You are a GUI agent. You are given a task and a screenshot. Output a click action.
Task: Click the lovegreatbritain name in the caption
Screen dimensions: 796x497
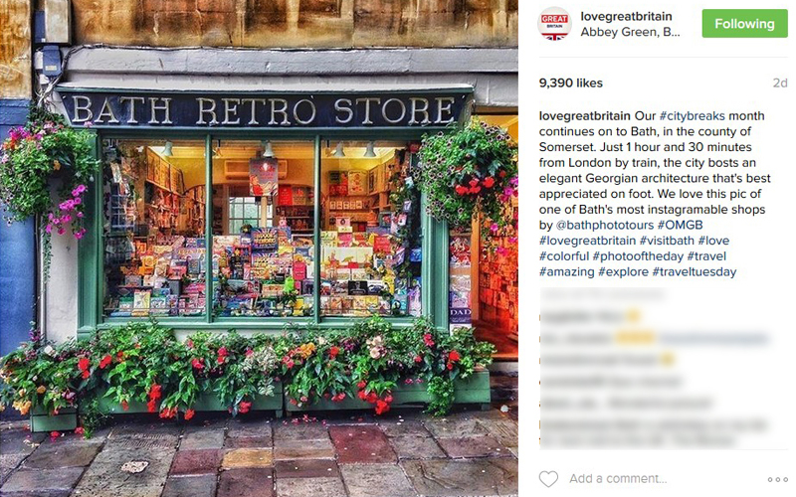(x=585, y=115)
